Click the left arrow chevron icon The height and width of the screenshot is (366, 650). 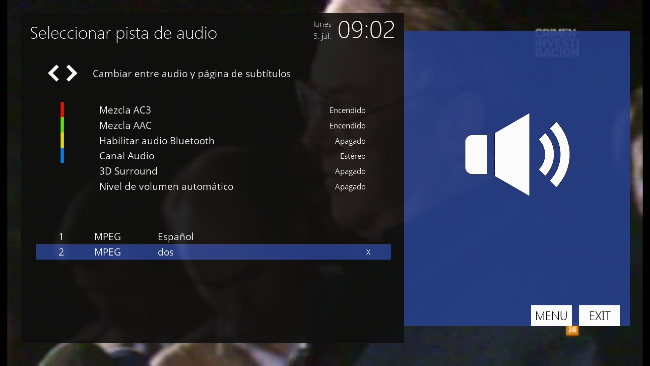[53, 73]
